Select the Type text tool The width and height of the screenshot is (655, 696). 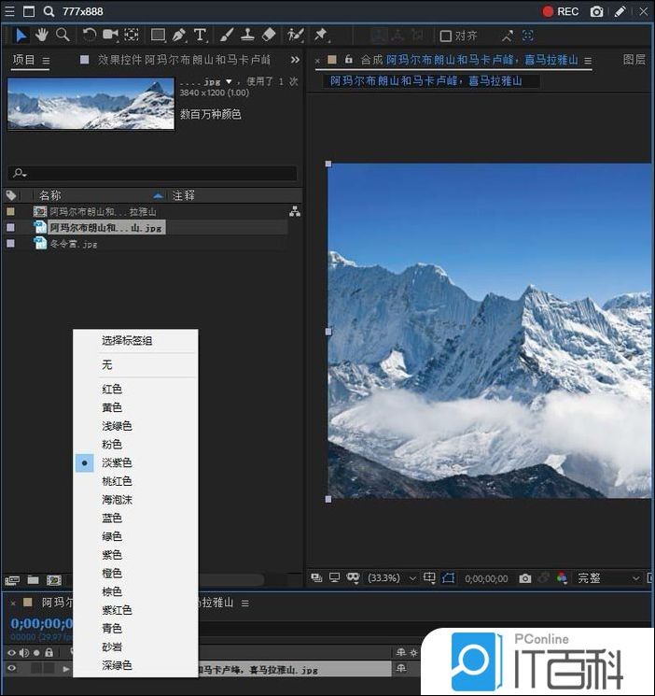click(201, 36)
